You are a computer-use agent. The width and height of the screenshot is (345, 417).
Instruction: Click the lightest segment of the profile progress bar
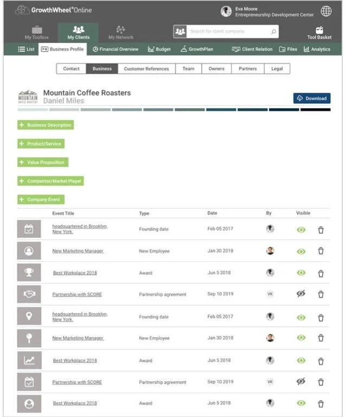pyautogui.click(x=33, y=110)
